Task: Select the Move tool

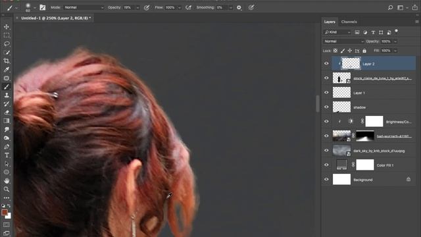Action: pyautogui.click(x=7, y=27)
